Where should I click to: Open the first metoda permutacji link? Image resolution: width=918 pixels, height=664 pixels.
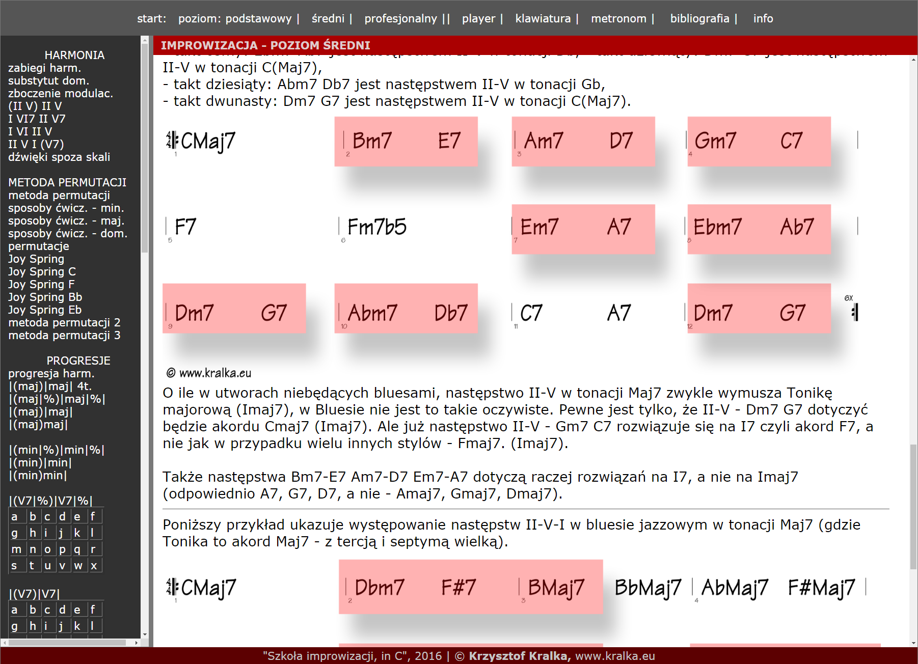[x=59, y=195]
